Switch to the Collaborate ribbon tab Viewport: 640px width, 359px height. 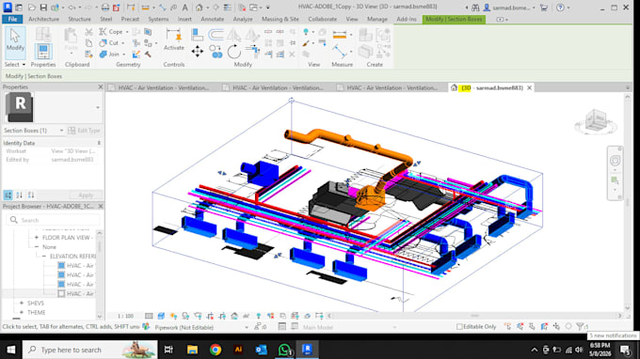[323, 19]
